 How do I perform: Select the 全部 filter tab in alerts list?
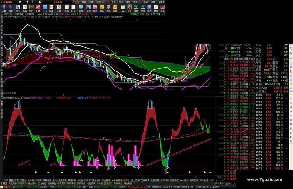[x=226, y=59]
